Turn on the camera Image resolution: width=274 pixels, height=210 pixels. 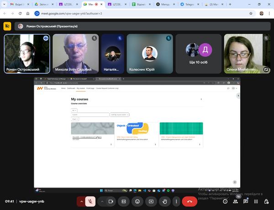111,201
